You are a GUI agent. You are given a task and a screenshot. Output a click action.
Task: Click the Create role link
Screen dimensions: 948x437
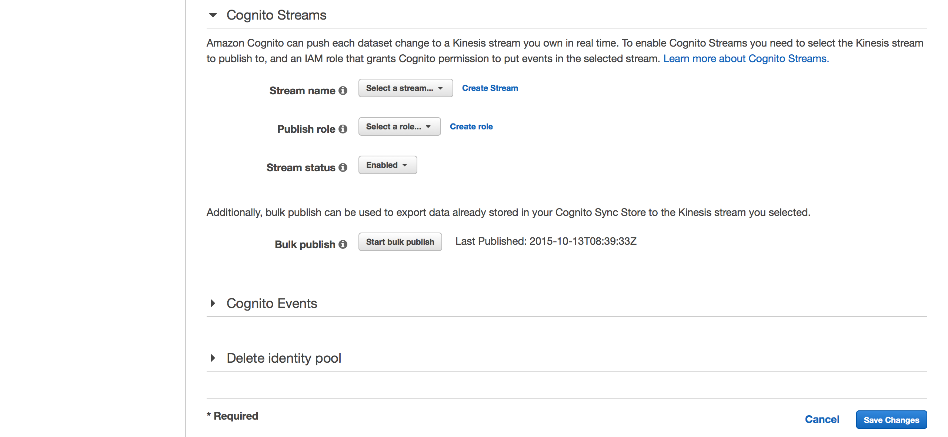471,126
